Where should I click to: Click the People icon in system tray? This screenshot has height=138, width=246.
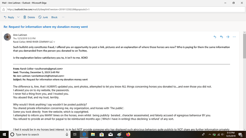[203, 134]
